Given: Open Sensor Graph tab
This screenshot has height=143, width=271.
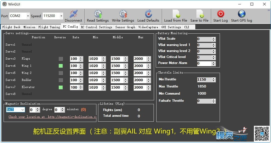Looking at the screenshot, I should 125,27.
